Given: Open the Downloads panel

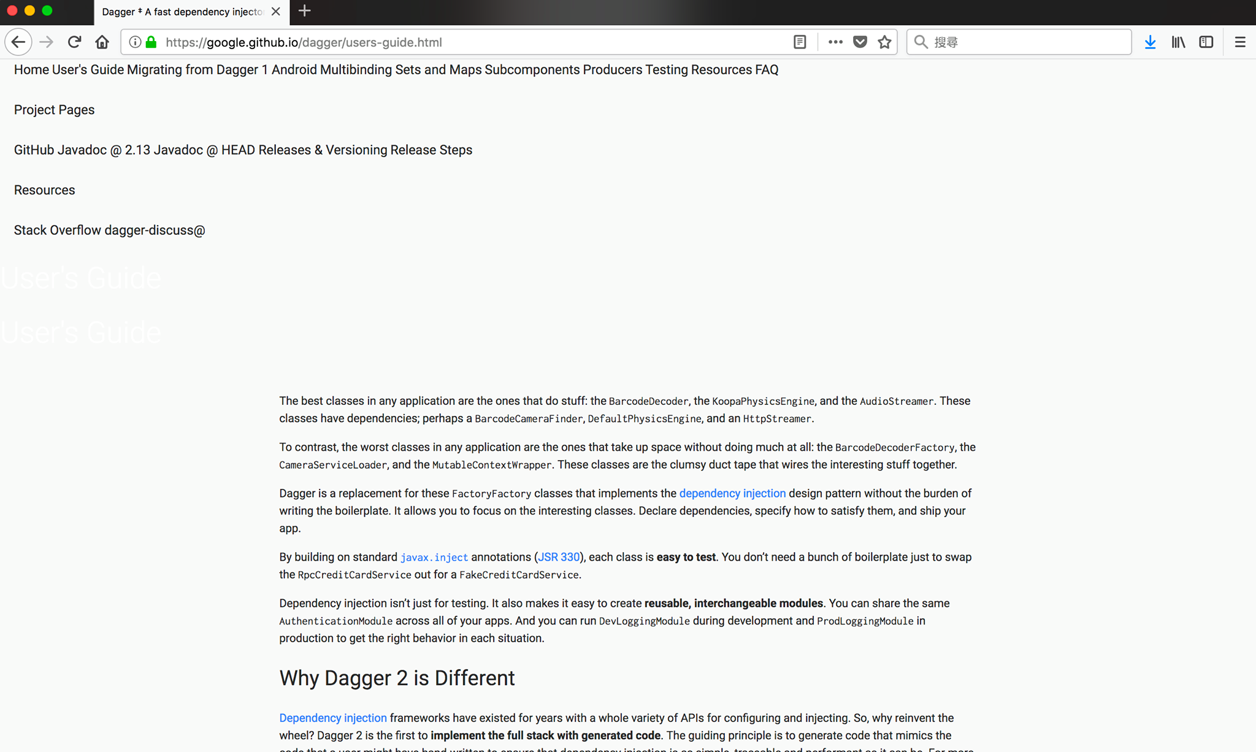Looking at the screenshot, I should [x=1150, y=42].
